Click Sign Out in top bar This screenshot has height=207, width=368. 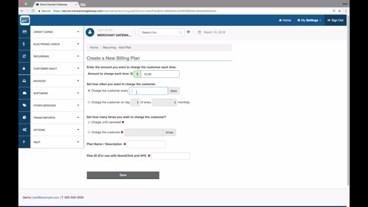(x=335, y=20)
